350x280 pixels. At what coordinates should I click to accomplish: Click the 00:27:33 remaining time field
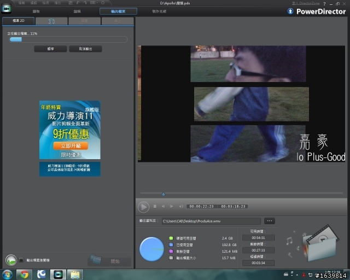click(259, 250)
